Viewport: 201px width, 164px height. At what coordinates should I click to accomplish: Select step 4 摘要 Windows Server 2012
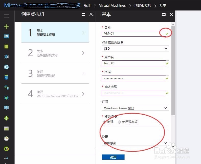pos(55,94)
